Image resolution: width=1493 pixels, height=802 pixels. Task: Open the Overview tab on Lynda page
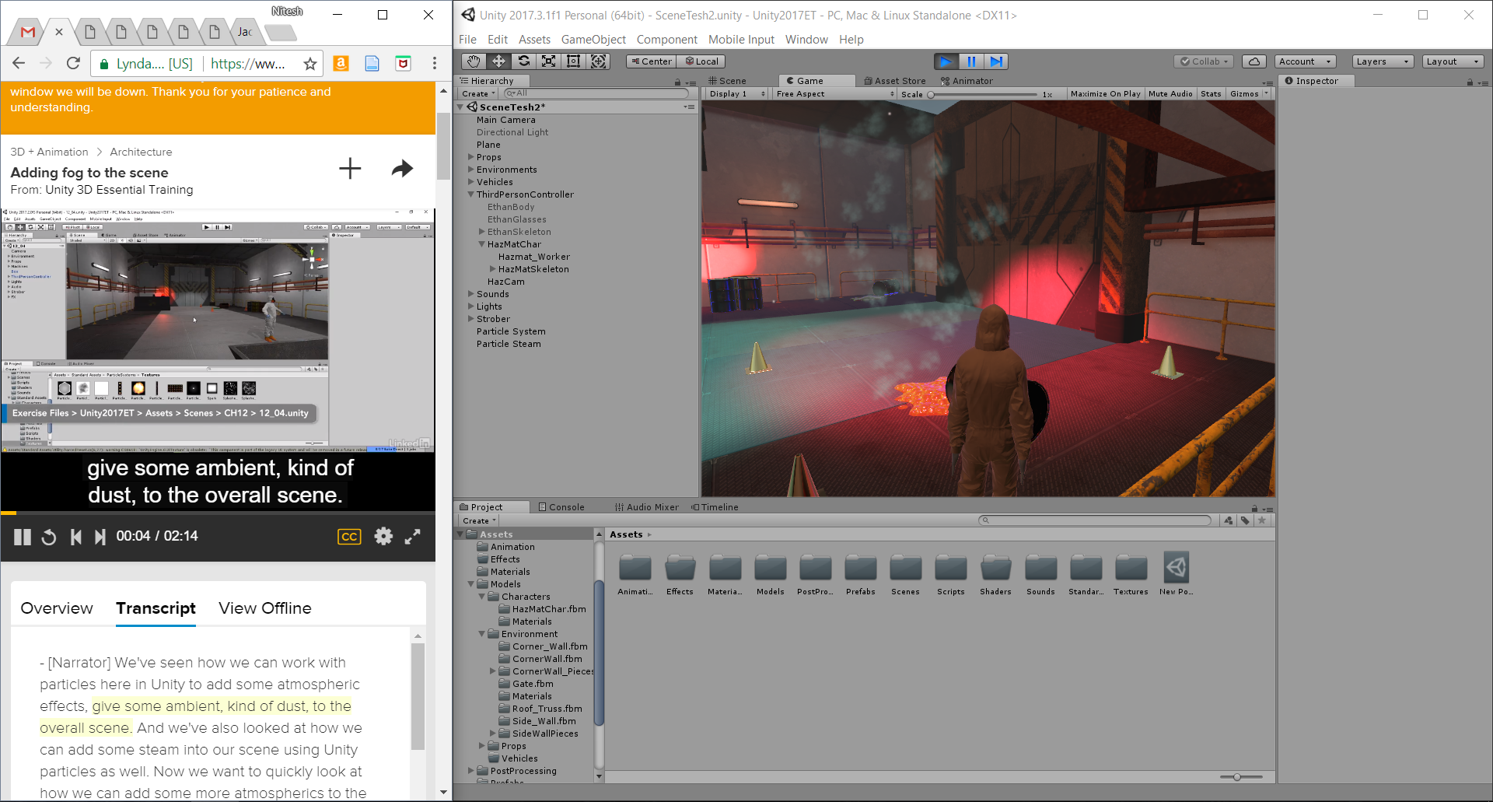[57, 608]
